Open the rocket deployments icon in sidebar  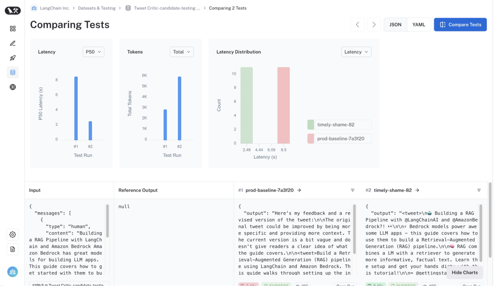(13, 58)
